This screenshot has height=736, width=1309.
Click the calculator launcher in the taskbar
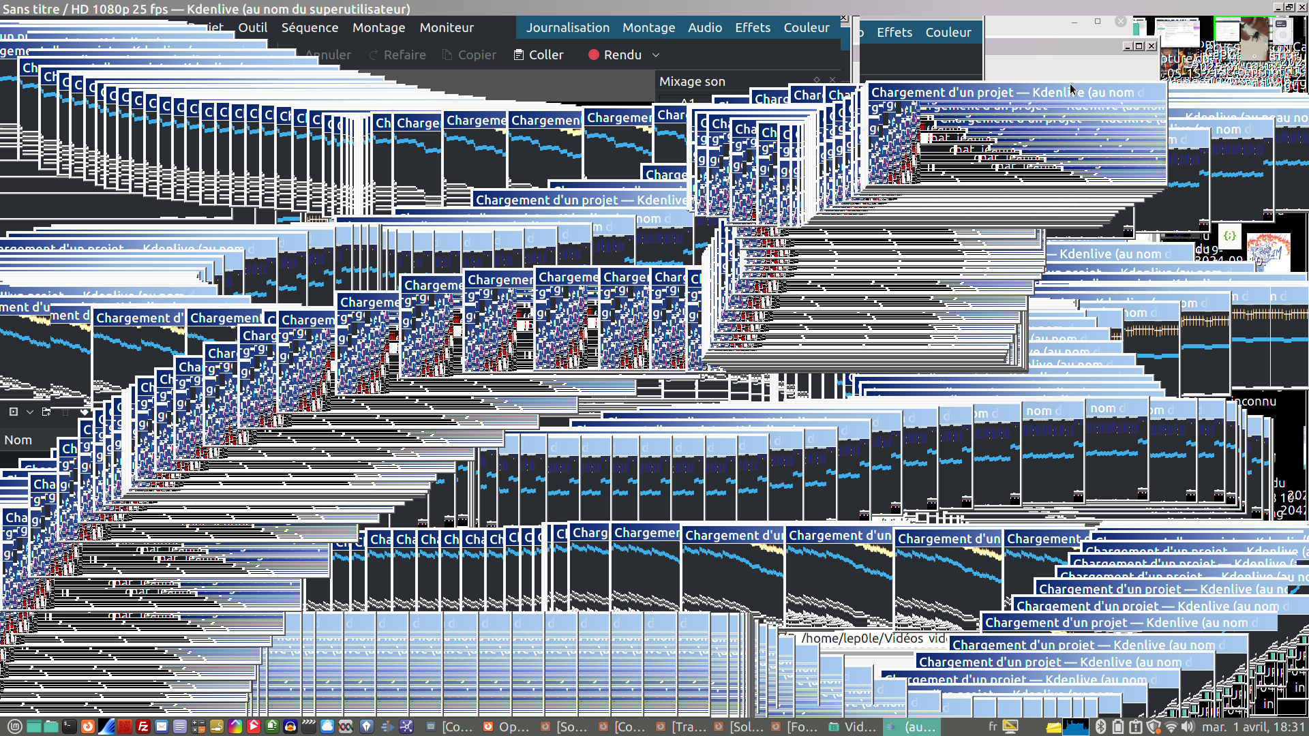click(198, 726)
